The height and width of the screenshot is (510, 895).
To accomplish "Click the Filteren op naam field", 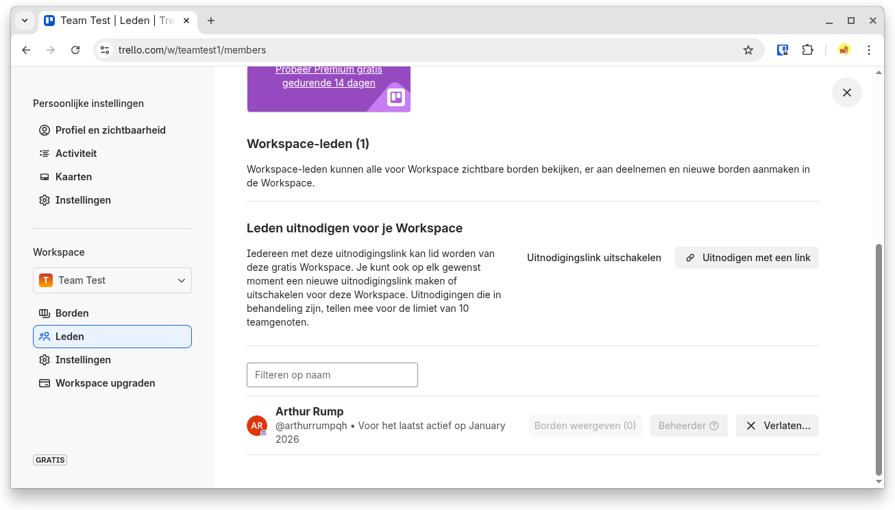I will (x=332, y=375).
